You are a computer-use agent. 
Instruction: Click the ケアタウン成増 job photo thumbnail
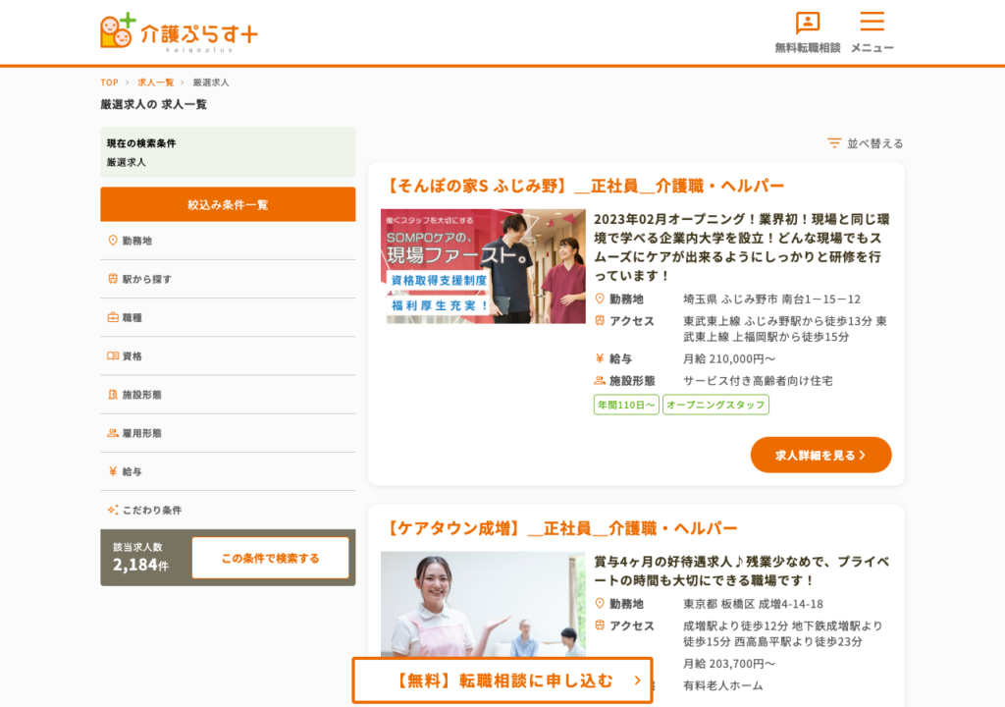483,604
